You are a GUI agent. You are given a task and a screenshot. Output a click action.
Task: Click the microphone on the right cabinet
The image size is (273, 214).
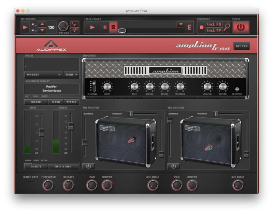(209, 148)
